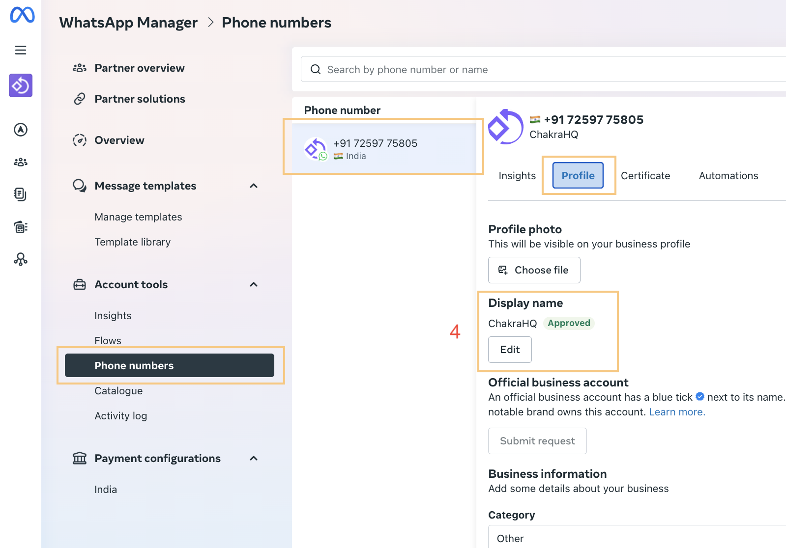
Task: Click WhatsApp Manager breadcrumb
Action: pos(128,23)
